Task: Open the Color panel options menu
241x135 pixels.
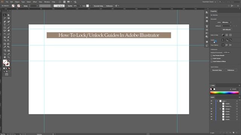Action: pos(239,85)
